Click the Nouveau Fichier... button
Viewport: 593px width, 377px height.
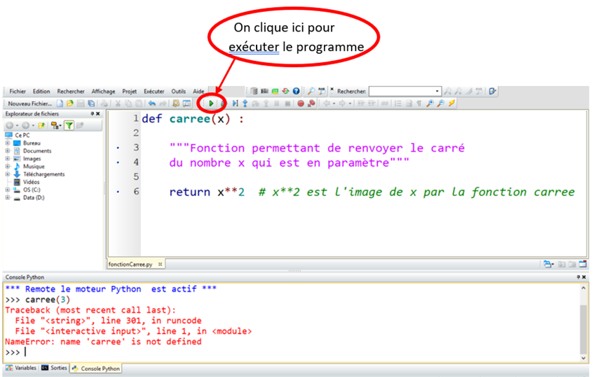point(29,104)
